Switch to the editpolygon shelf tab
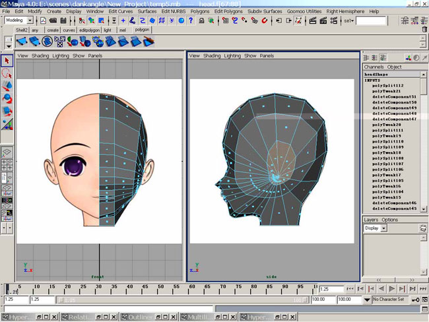This screenshot has height=322, width=429. click(x=89, y=30)
